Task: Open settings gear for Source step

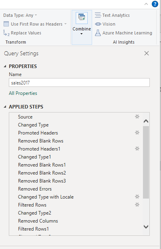Action: click(x=137, y=116)
